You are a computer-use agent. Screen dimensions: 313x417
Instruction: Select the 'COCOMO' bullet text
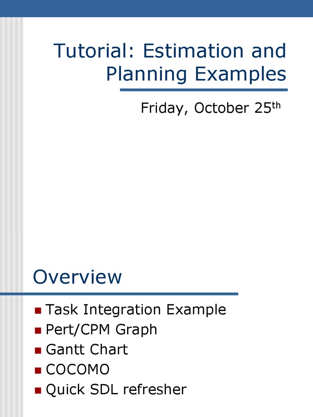click(78, 369)
